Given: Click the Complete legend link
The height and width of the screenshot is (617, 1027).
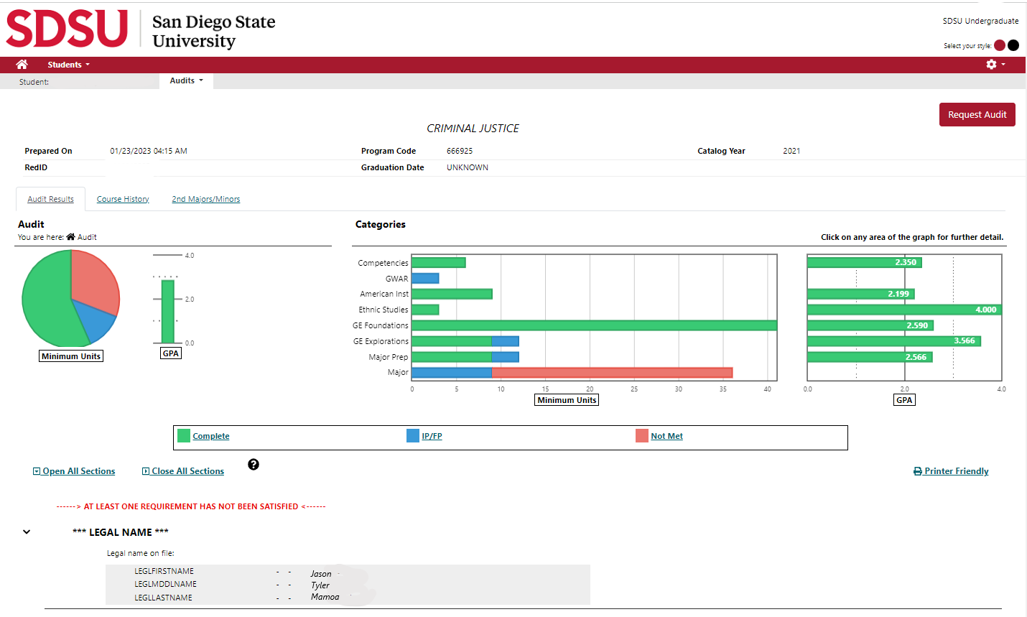Looking at the screenshot, I should pos(211,436).
